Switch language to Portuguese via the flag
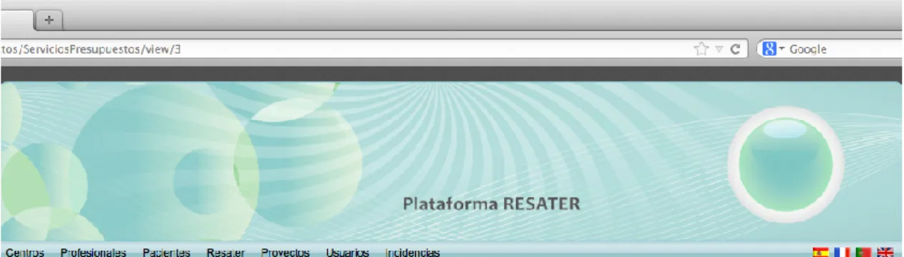This screenshot has width=904, height=257. [x=863, y=252]
